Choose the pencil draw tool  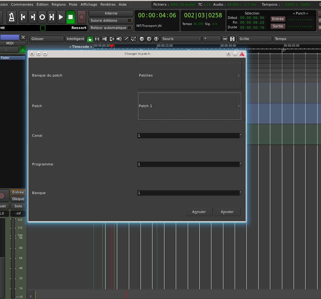126,39
